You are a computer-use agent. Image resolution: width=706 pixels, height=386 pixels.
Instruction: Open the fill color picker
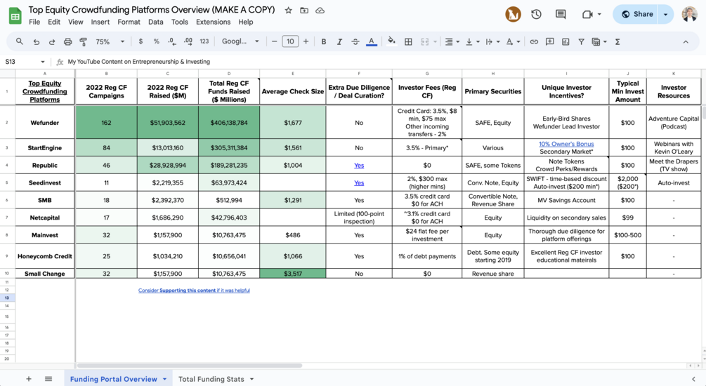[x=392, y=41]
